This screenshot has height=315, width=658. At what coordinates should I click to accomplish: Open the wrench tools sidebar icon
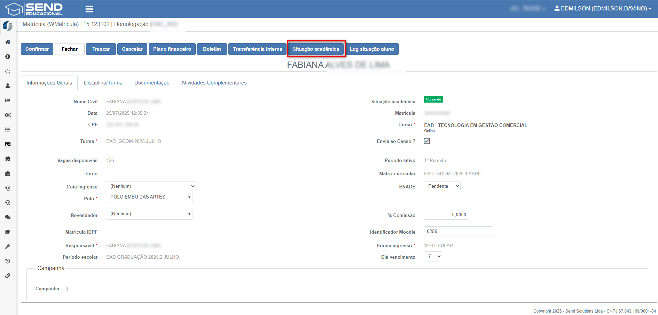(x=8, y=247)
